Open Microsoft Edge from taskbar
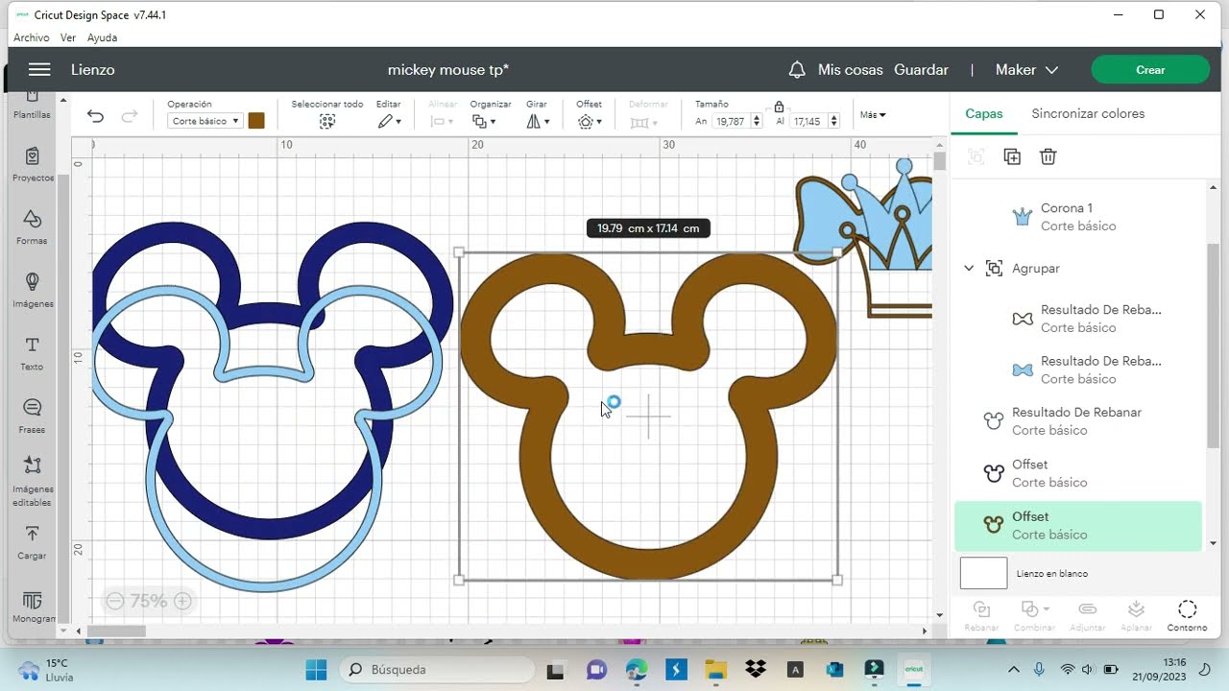 coord(636,669)
